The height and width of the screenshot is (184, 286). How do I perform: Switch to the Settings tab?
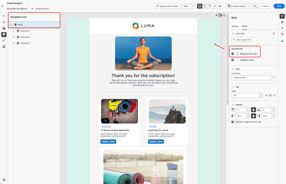(235, 26)
